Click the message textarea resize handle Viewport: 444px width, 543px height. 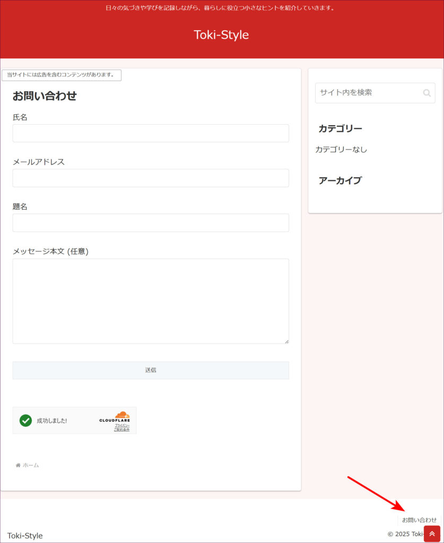286,341
